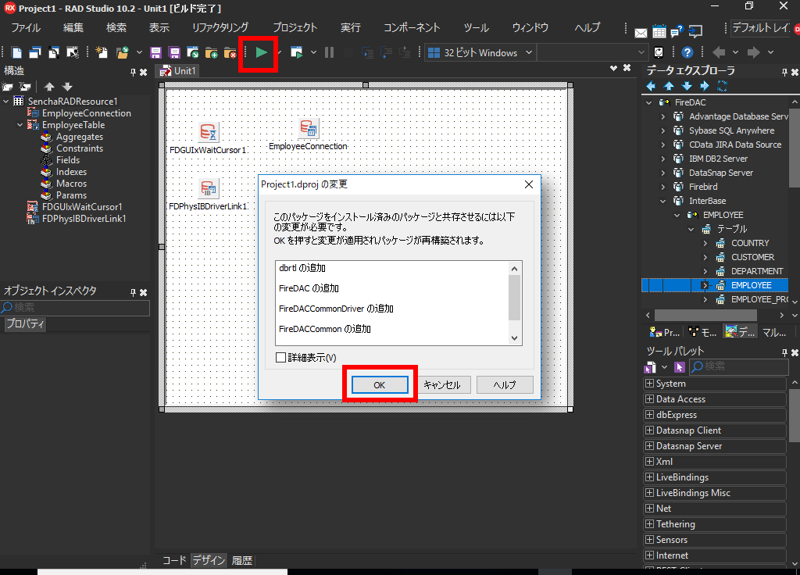Screen dimensions: 800x575
Task: Click the Save (purple floppy) icon
Action: click(155, 52)
